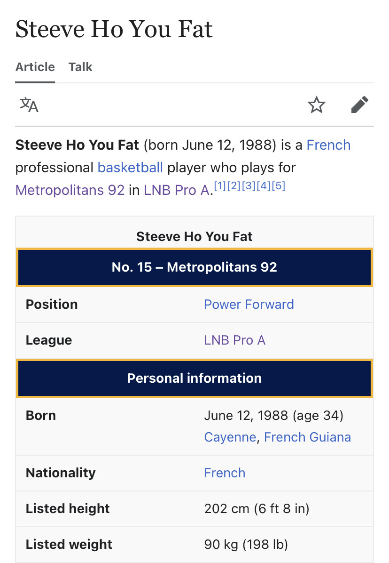Click the Steeve Ho You Fat page title
The image size is (389, 563).
(x=114, y=29)
